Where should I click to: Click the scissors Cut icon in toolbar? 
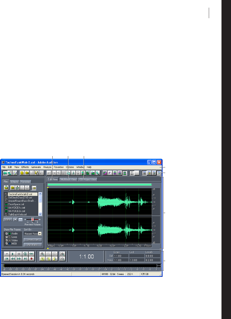[x=74, y=173]
